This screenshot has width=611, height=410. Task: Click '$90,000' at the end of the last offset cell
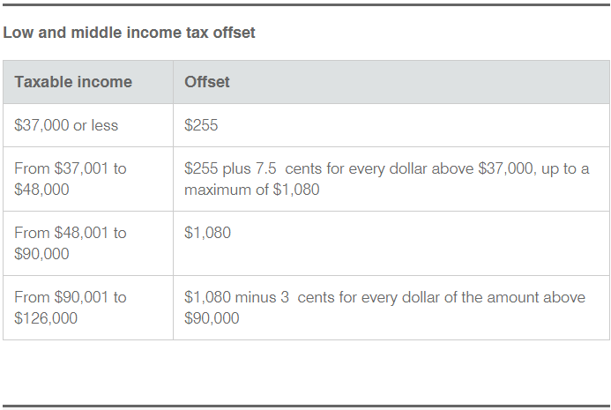click(212, 318)
